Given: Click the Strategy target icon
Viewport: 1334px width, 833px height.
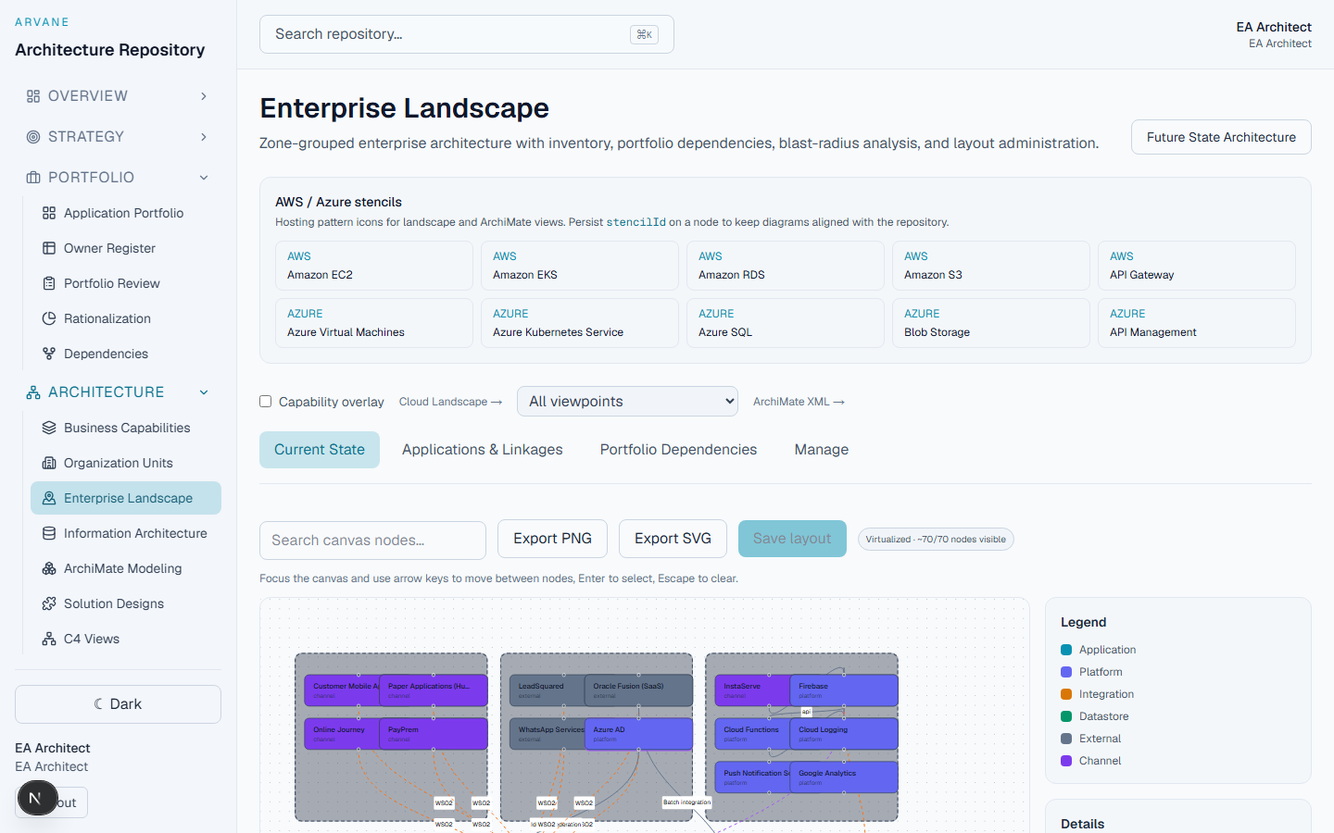Looking at the screenshot, I should [x=33, y=137].
